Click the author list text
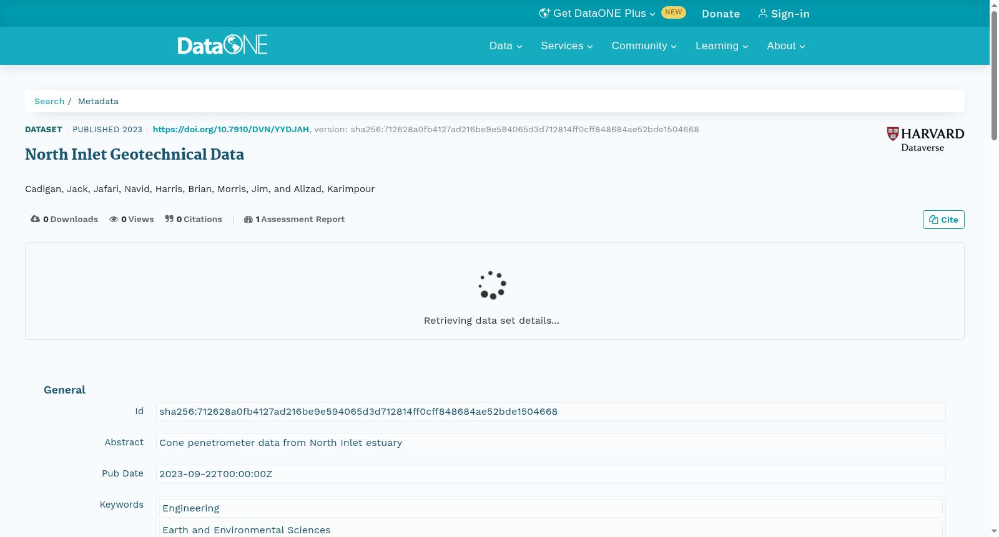This screenshot has width=999, height=537. 200,189
